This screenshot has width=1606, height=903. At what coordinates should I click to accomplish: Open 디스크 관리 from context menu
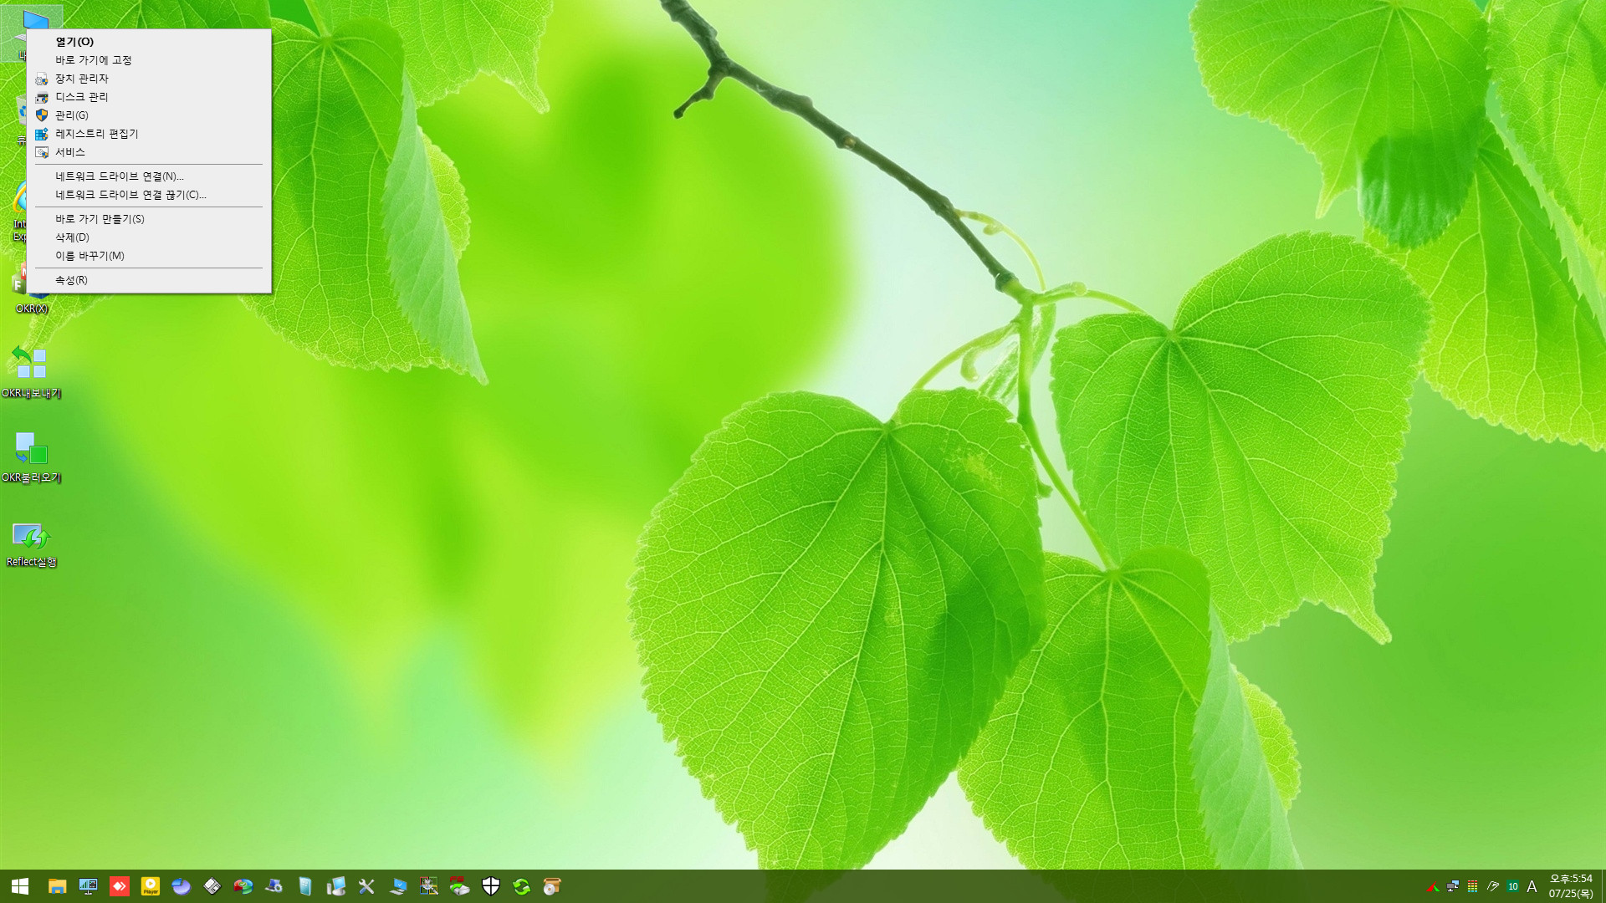pos(149,97)
